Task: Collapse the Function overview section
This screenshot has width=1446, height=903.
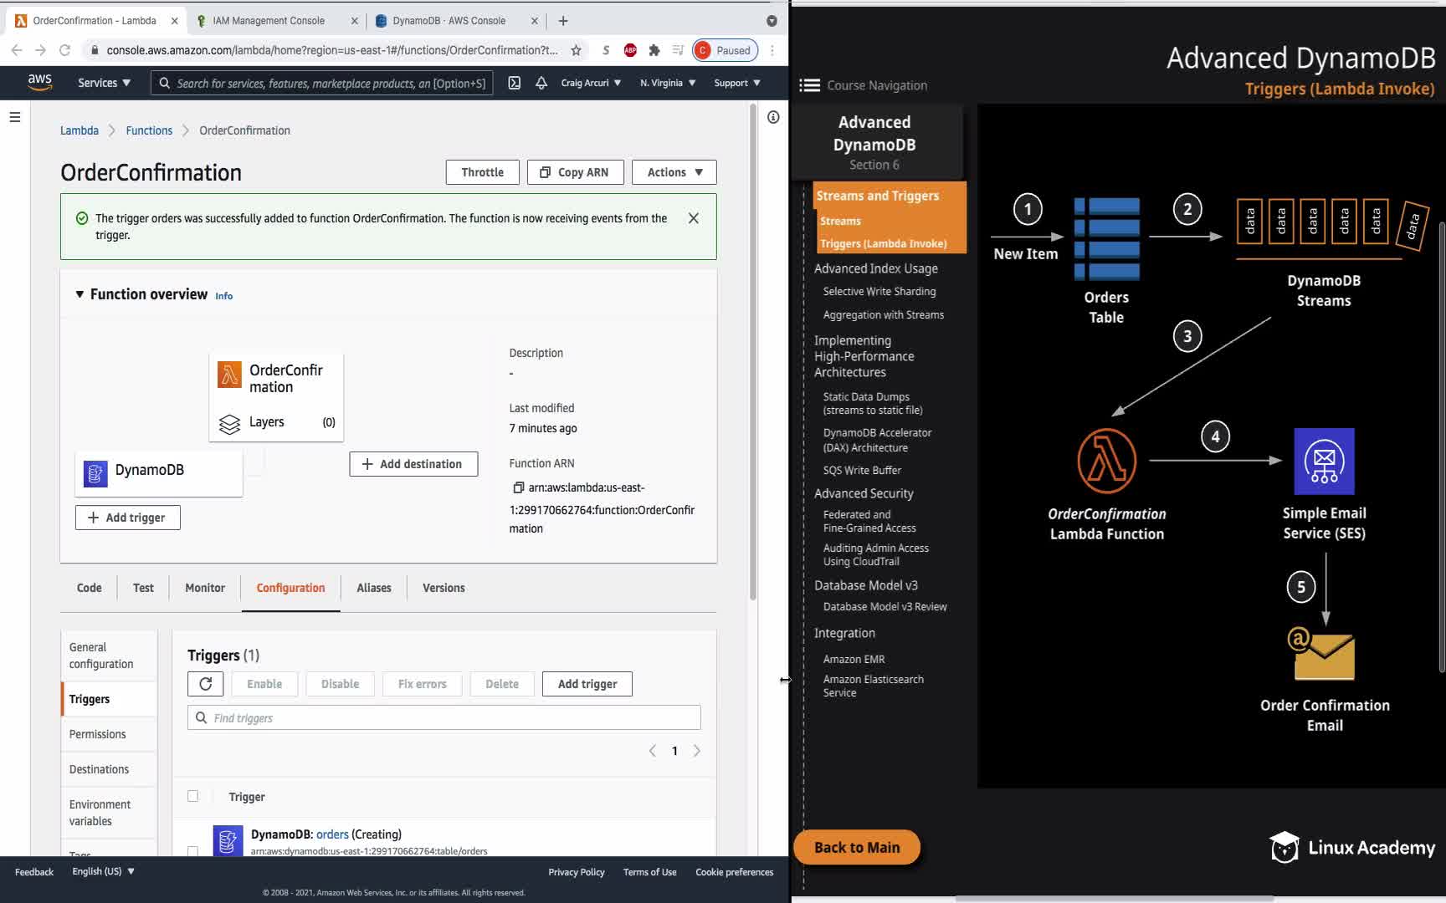Action: [79, 294]
